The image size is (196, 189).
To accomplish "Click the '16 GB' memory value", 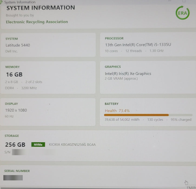I will (x=14, y=75).
